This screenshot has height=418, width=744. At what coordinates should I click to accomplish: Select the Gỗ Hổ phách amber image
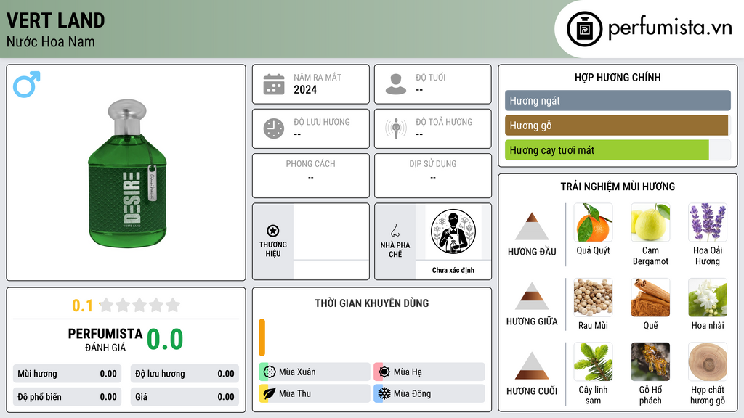pyautogui.click(x=650, y=362)
